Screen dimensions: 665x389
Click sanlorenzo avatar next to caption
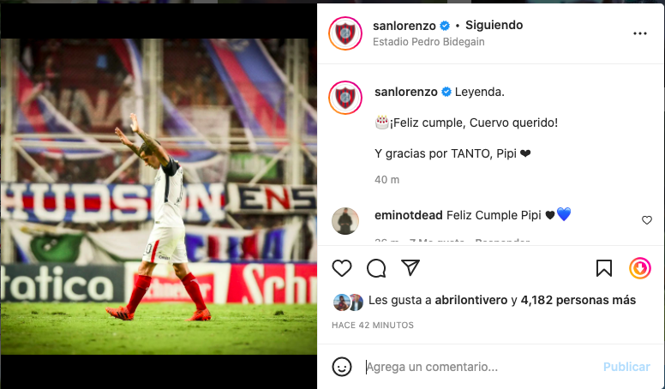[x=345, y=98]
